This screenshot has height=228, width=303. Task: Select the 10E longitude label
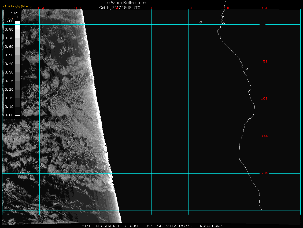tap(227, 8)
